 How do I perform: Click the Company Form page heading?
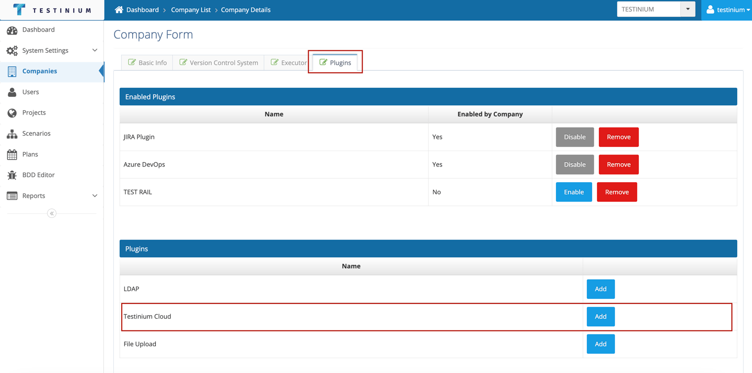(153, 35)
